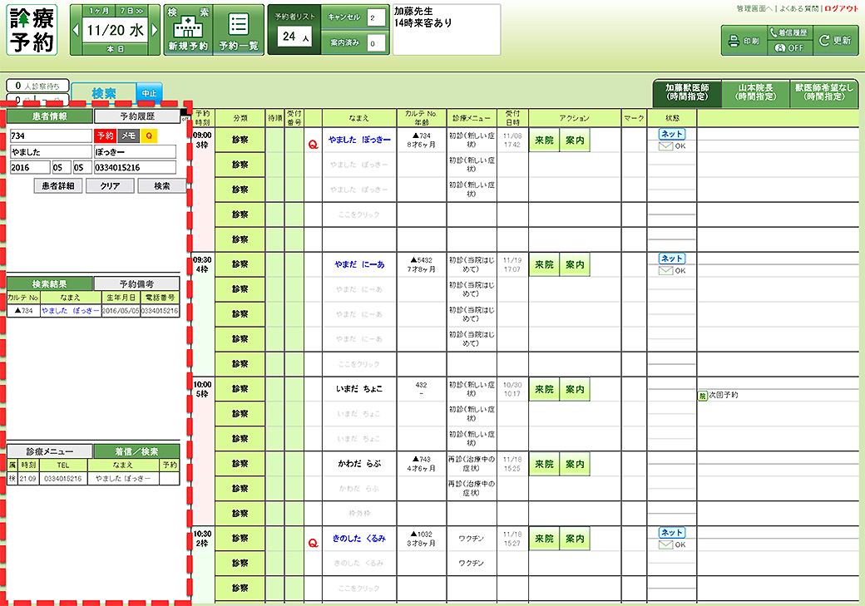
Task: Open the 予約一覧 list icon
Action: (x=238, y=30)
